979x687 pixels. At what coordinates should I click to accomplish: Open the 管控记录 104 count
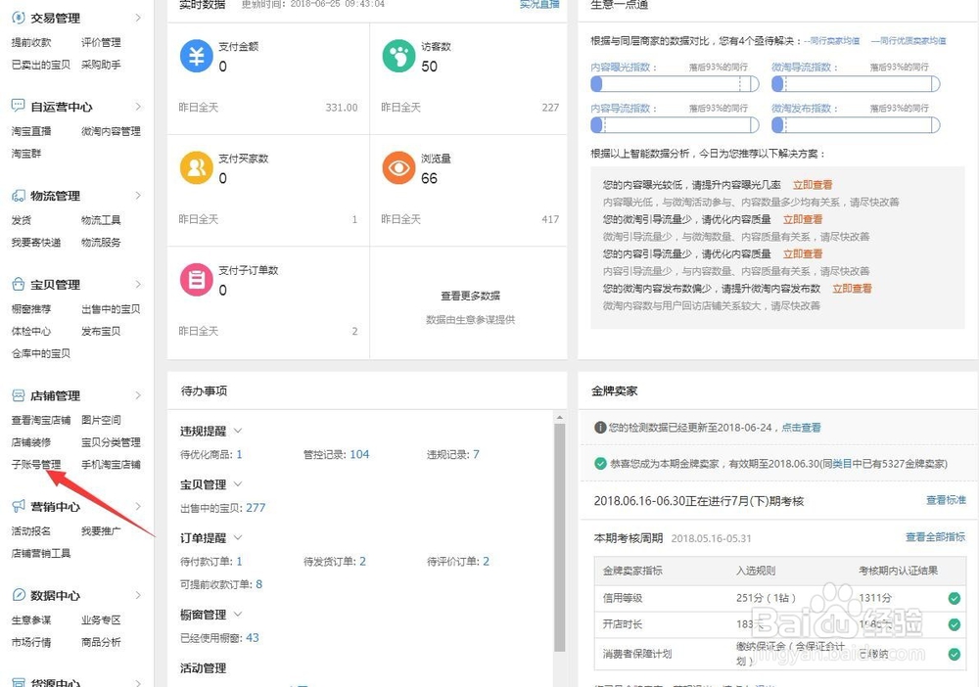click(x=359, y=454)
